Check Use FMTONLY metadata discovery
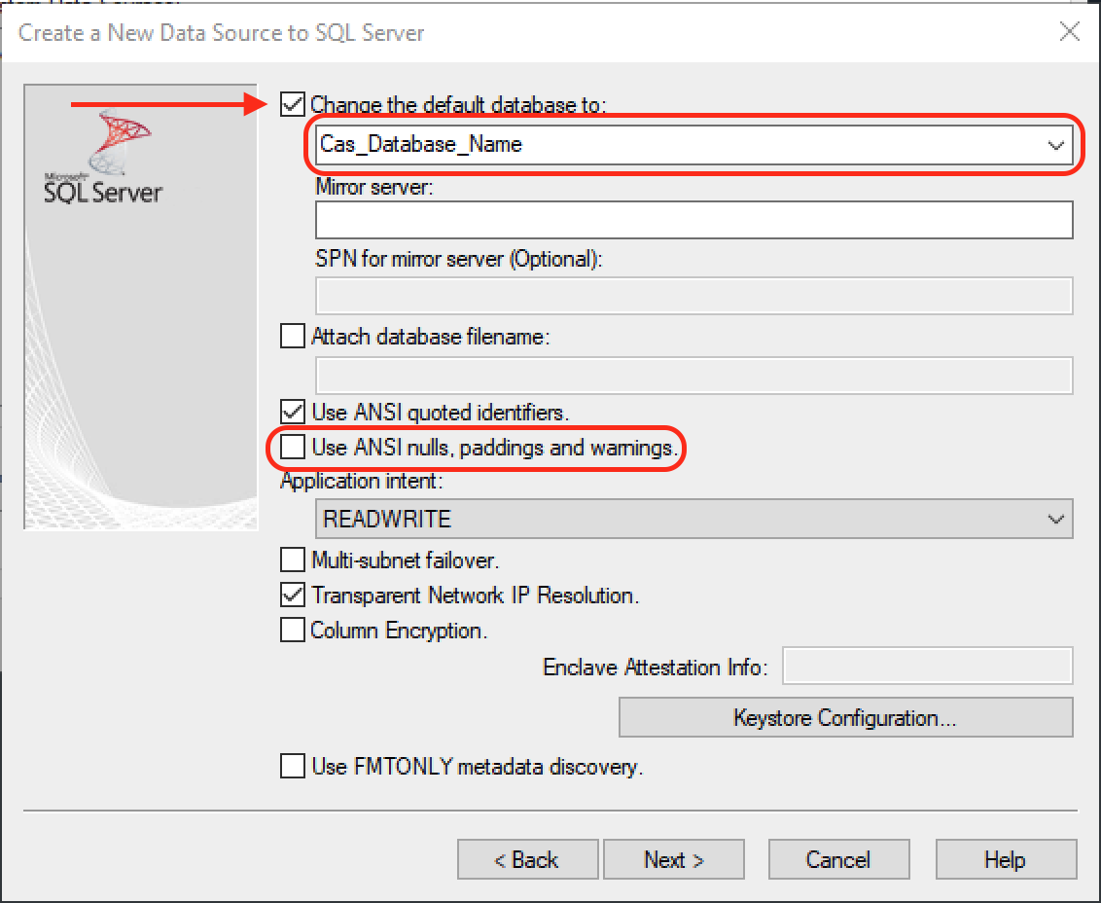The width and height of the screenshot is (1101, 903). tap(292, 767)
